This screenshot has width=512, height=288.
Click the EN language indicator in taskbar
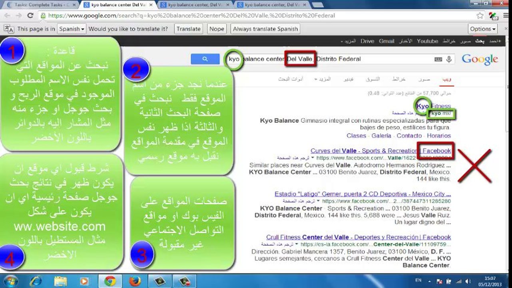[x=418, y=281]
